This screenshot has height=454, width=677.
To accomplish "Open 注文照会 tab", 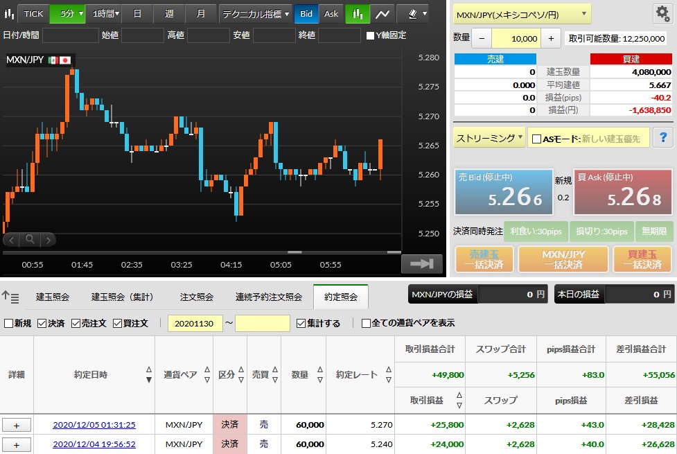I will (x=197, y=297).
